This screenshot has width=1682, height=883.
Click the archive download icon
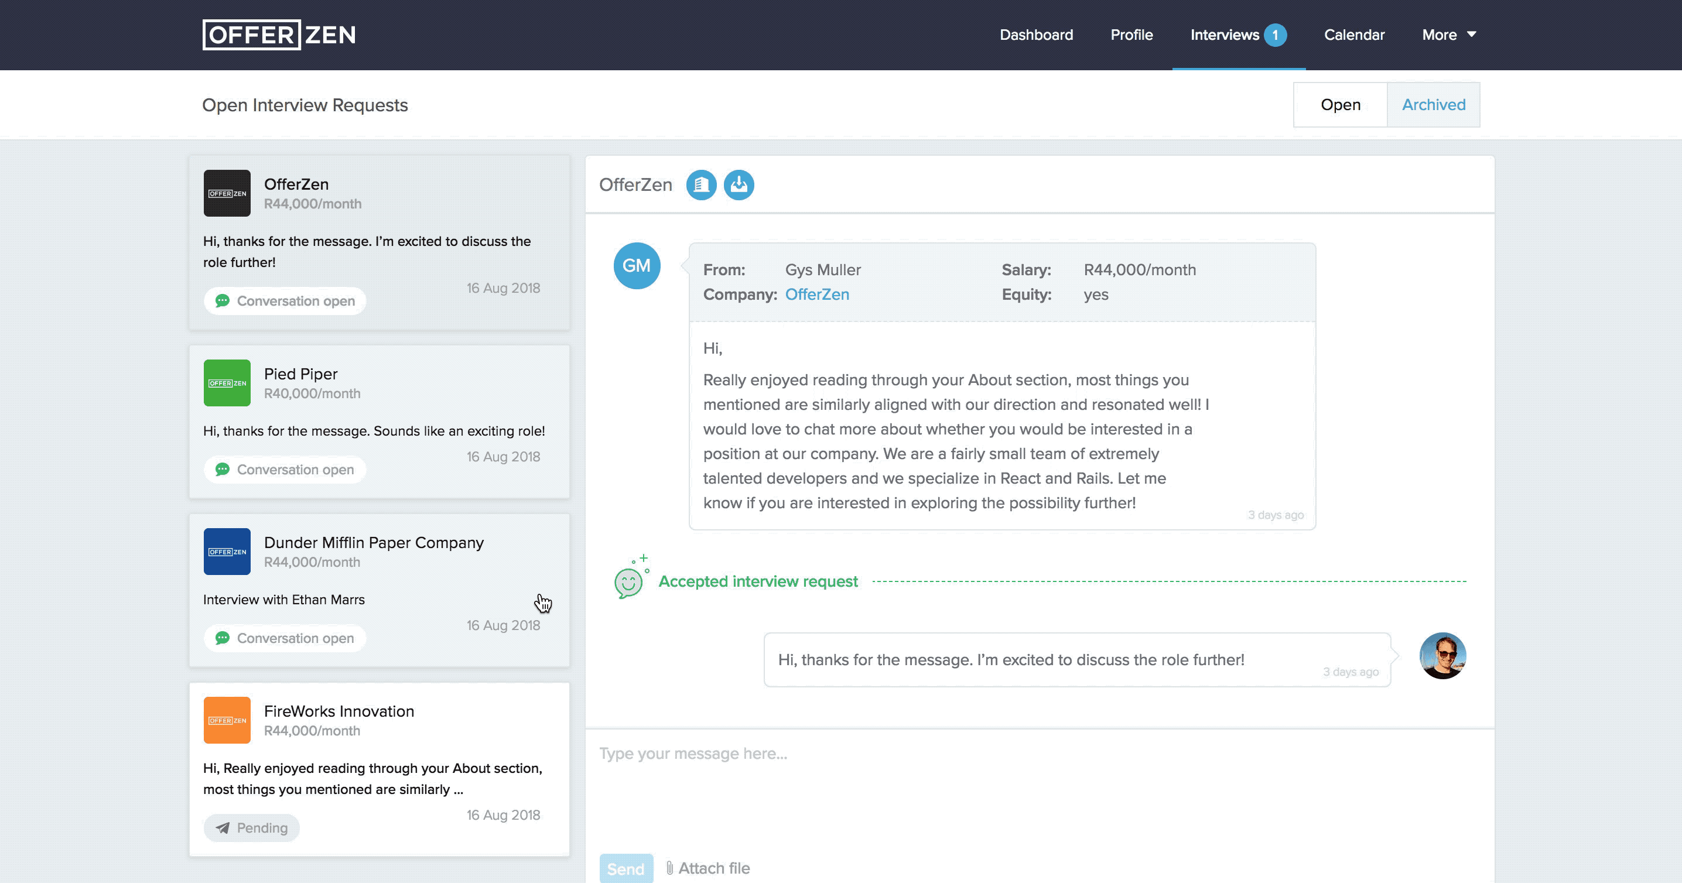coord(739,184)
